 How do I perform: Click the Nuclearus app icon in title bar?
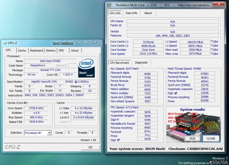109,5
